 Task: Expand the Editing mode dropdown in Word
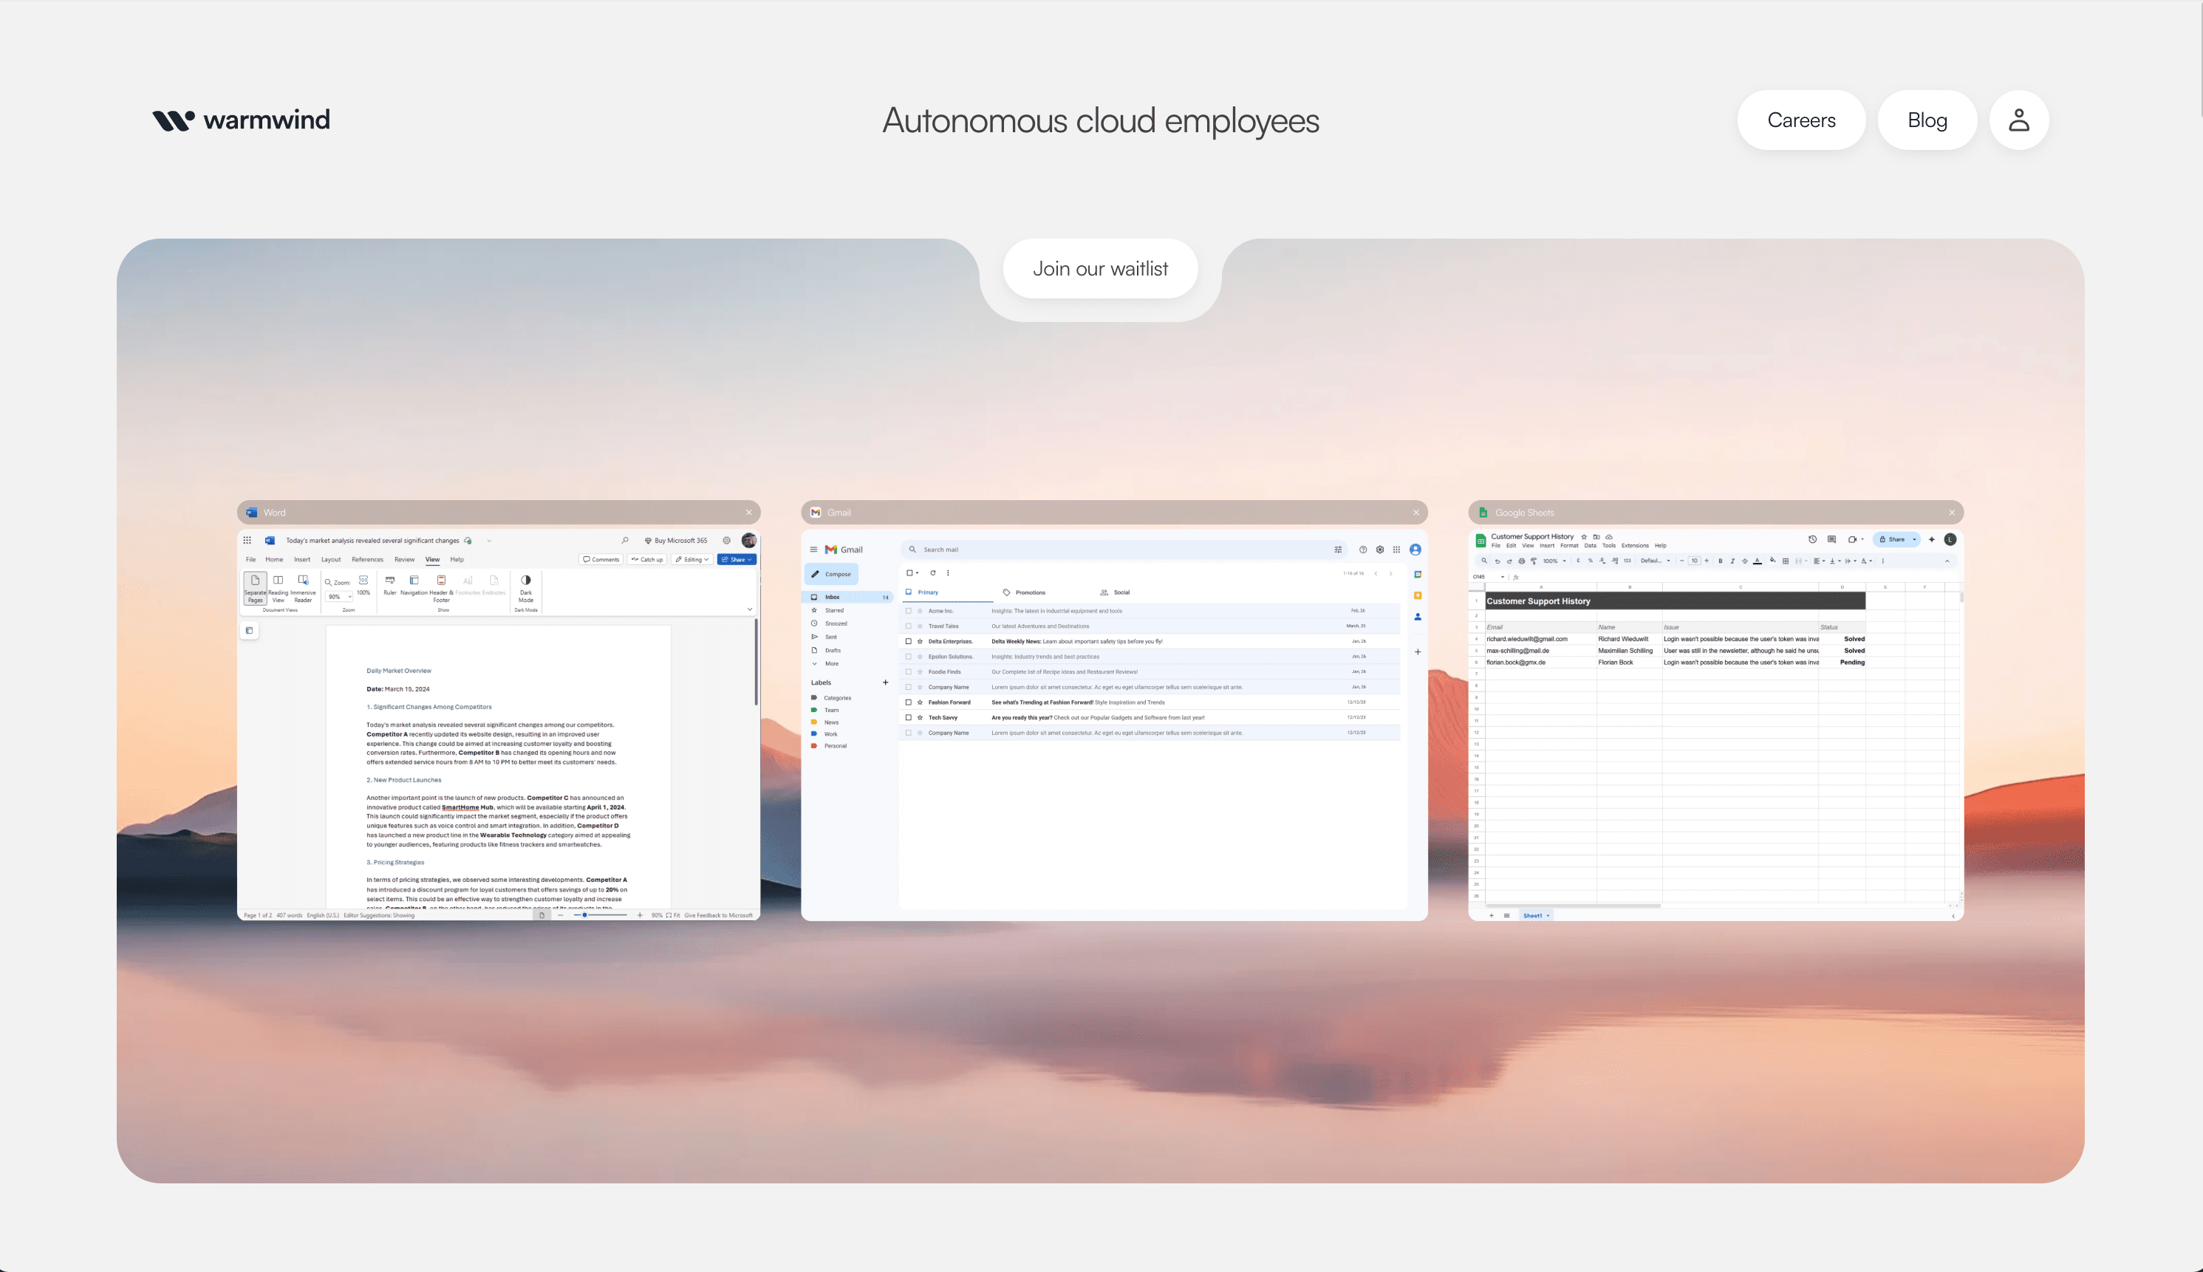tap(693, 559)
